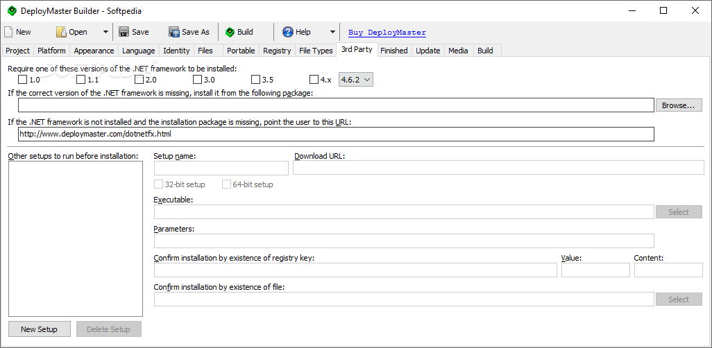Enable the .NET 3.5 checkbox
Image resolution: width=712 pixels, height=348 pixels.
pyautogui.click(x=255, y=80)
